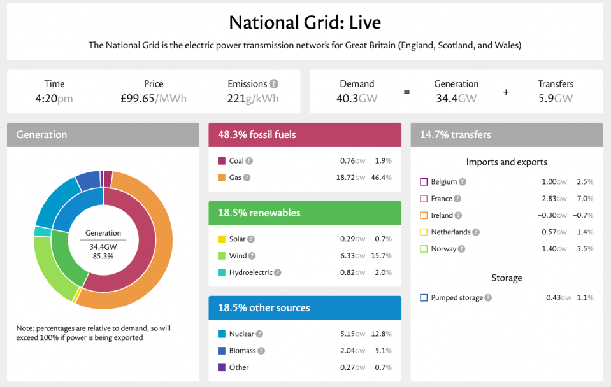This screenshot has height=387, width=611.
Task: Click the Gas help icon
Action: coord(247,178)
